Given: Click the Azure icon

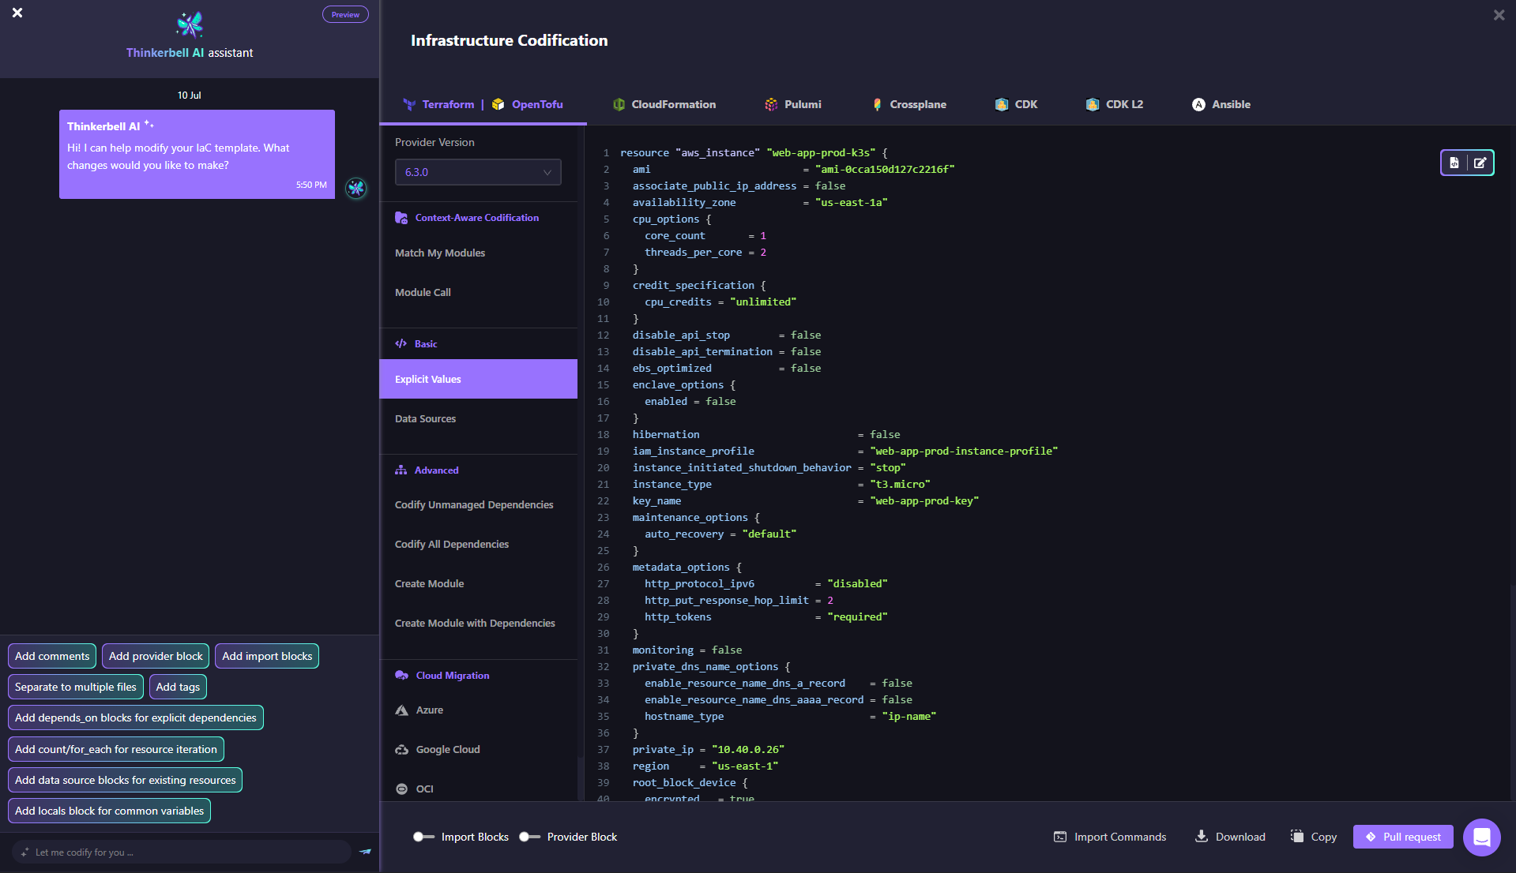Looking at the screenshot, I should (x=401, y=710).
